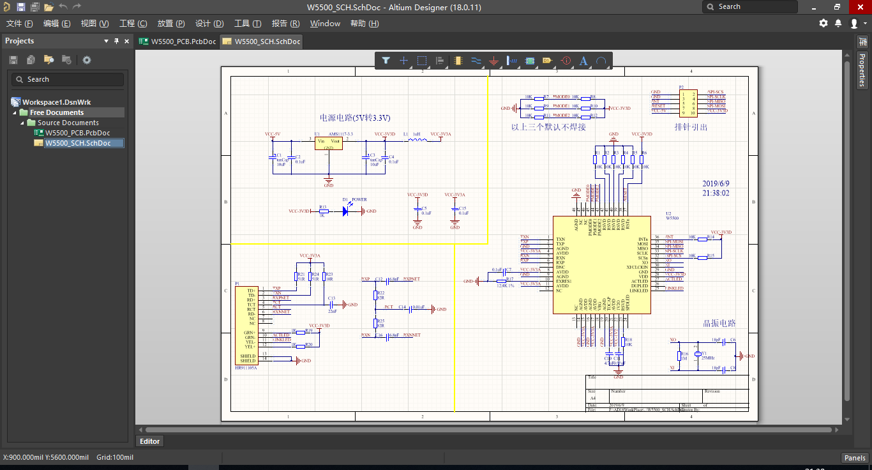Viewport: 872px width, 470px height.
Task: Place a GND power port symbol
Action: 493,61
